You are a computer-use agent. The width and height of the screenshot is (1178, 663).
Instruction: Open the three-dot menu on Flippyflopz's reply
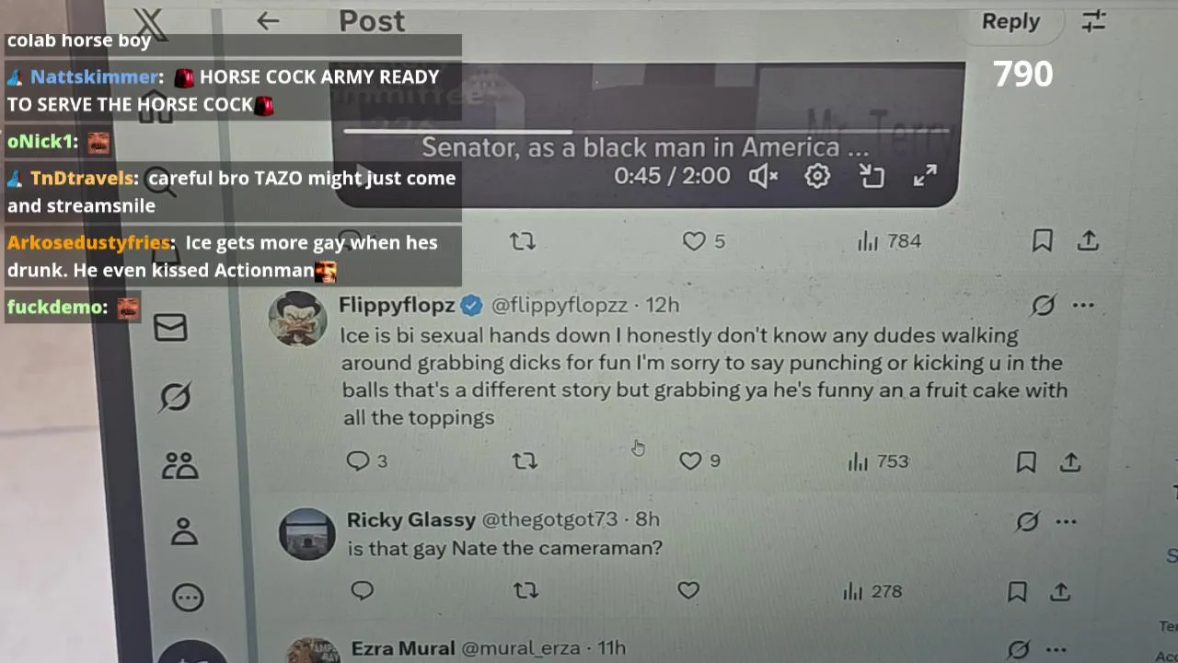coord(1083,305)
